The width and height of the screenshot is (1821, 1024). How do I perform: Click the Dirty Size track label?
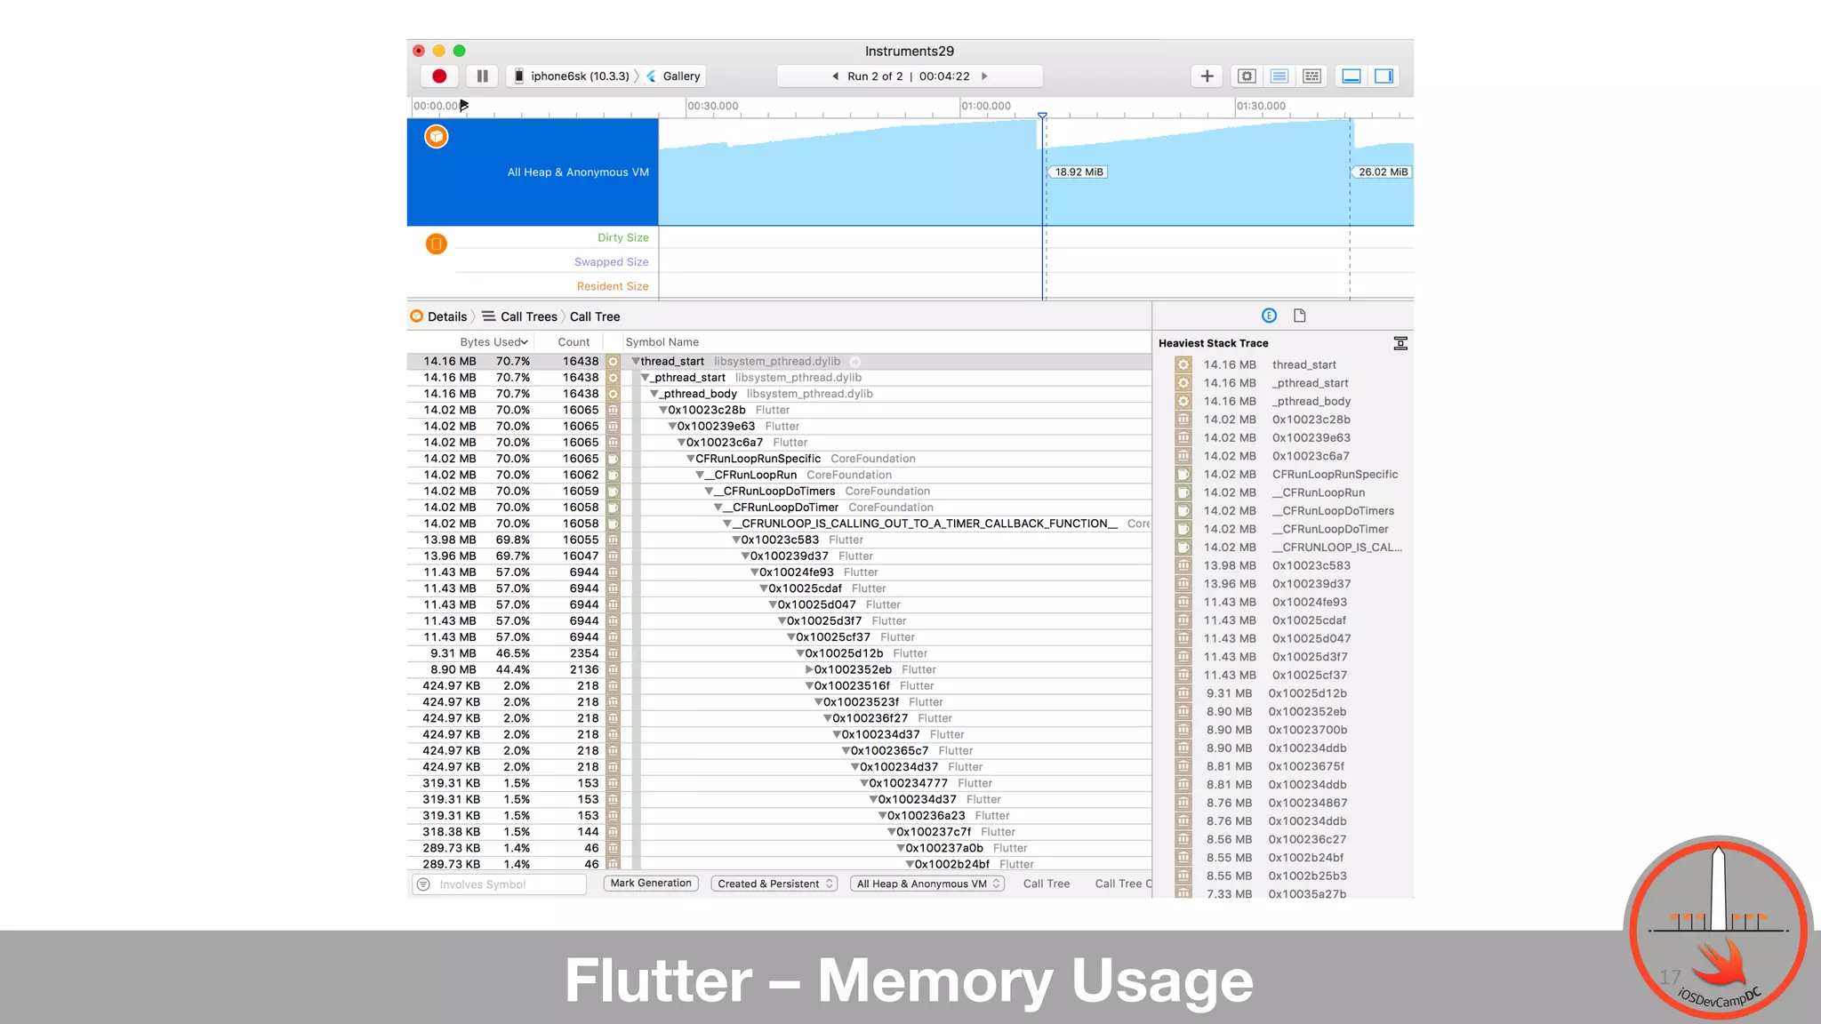coord(623,238)
